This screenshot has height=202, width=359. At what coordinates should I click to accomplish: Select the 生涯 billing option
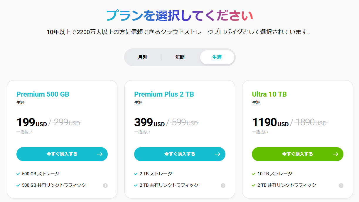click(x=217, y=57)
